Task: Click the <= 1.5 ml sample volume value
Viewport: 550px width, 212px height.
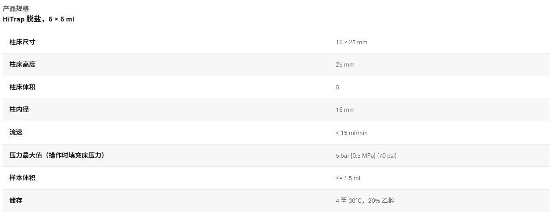Action: [348, 178]
